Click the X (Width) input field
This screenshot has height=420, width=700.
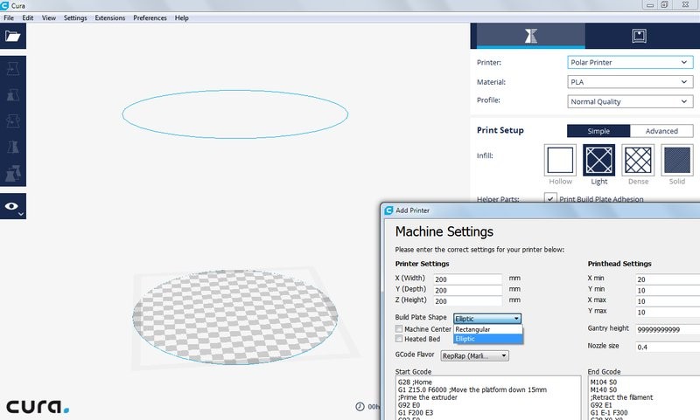(x=466, y=279)
